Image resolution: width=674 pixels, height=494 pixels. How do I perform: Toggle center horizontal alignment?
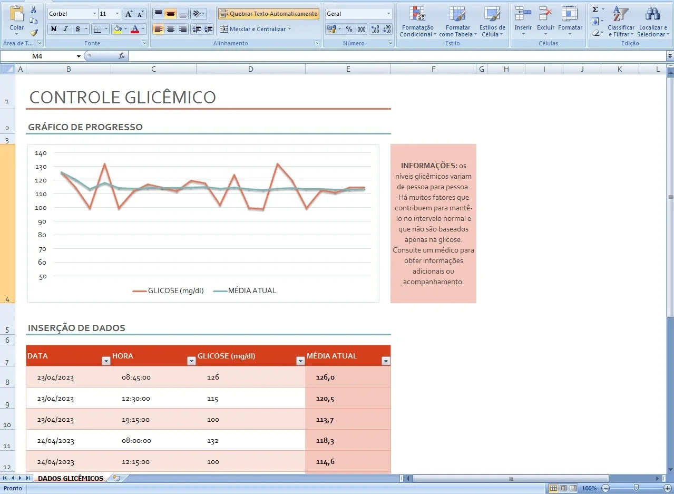[x=171, y=29]
